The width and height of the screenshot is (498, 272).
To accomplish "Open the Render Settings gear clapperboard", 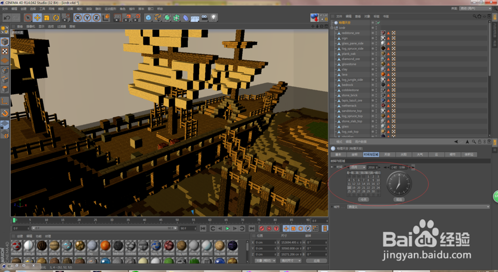I will (x=136, y=18).
